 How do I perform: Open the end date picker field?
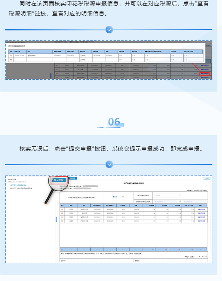[195, 202]
